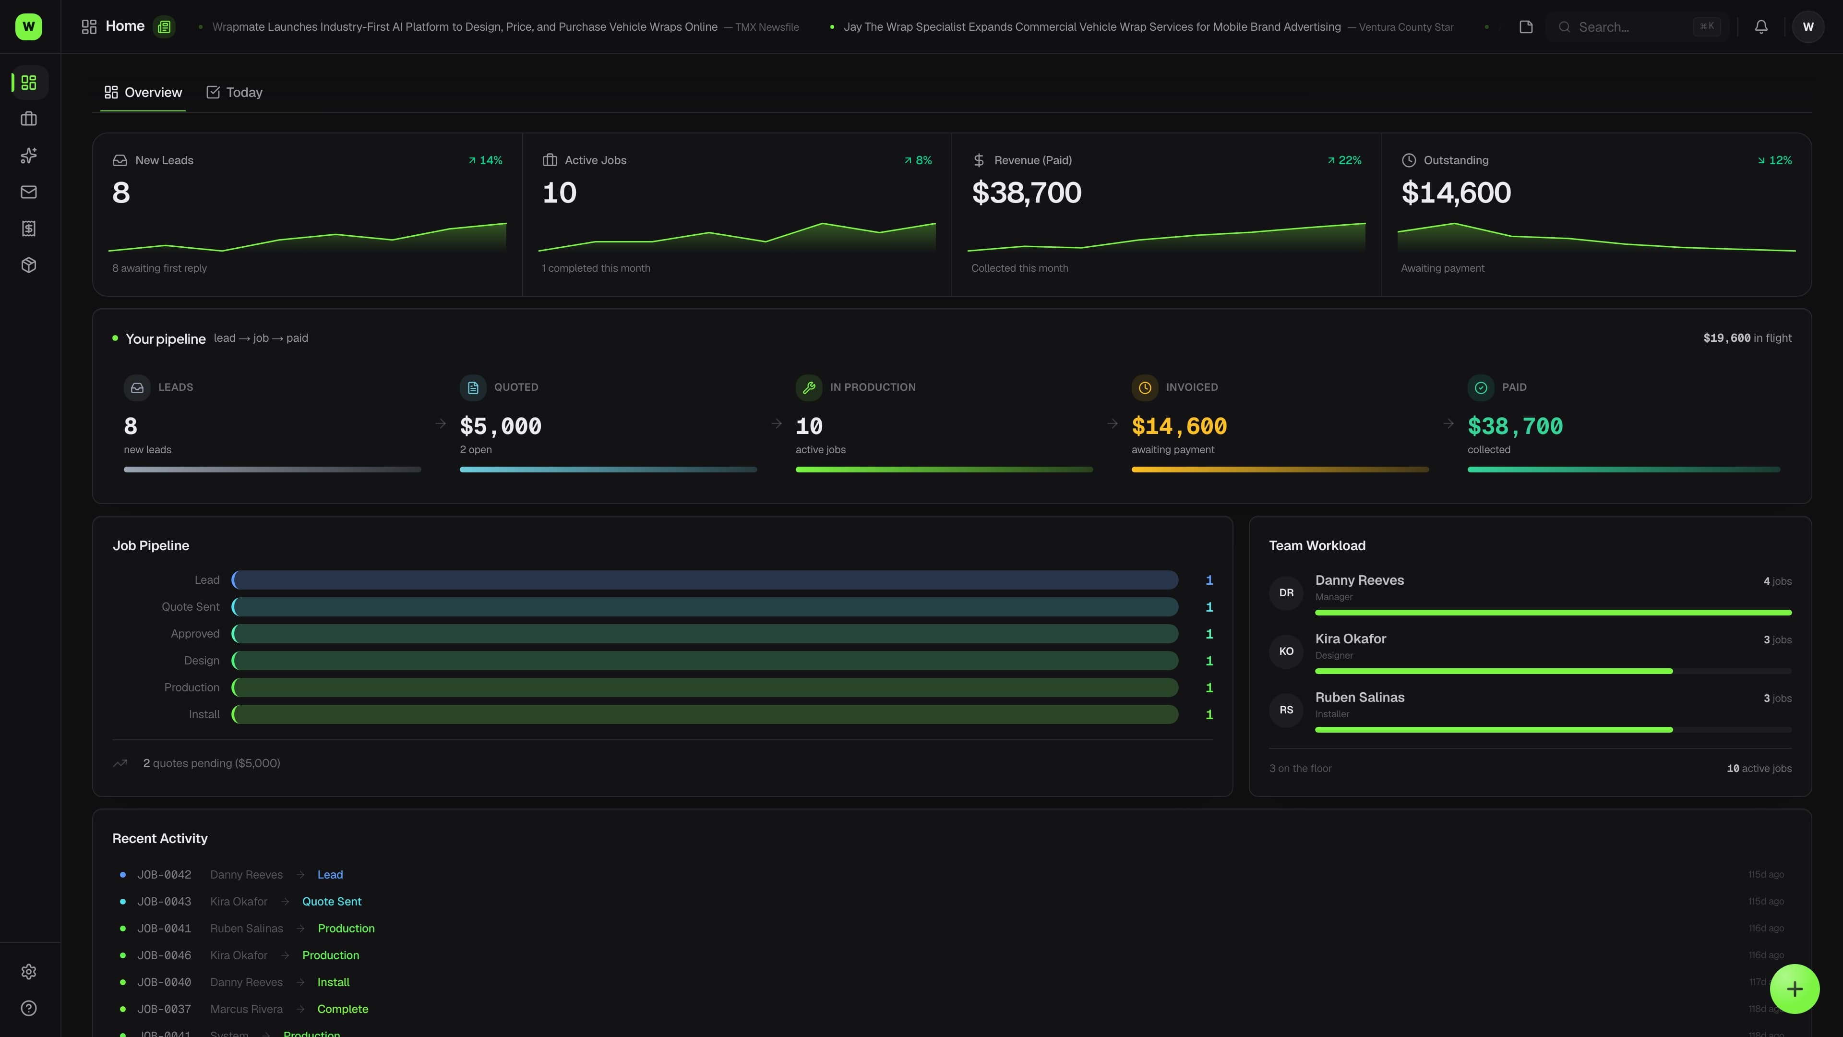Image resolution: width=1843 pixels, height=1037 pixels.
Task: Click the Approved bar in Job Pipeline
Action: (705, 633)
